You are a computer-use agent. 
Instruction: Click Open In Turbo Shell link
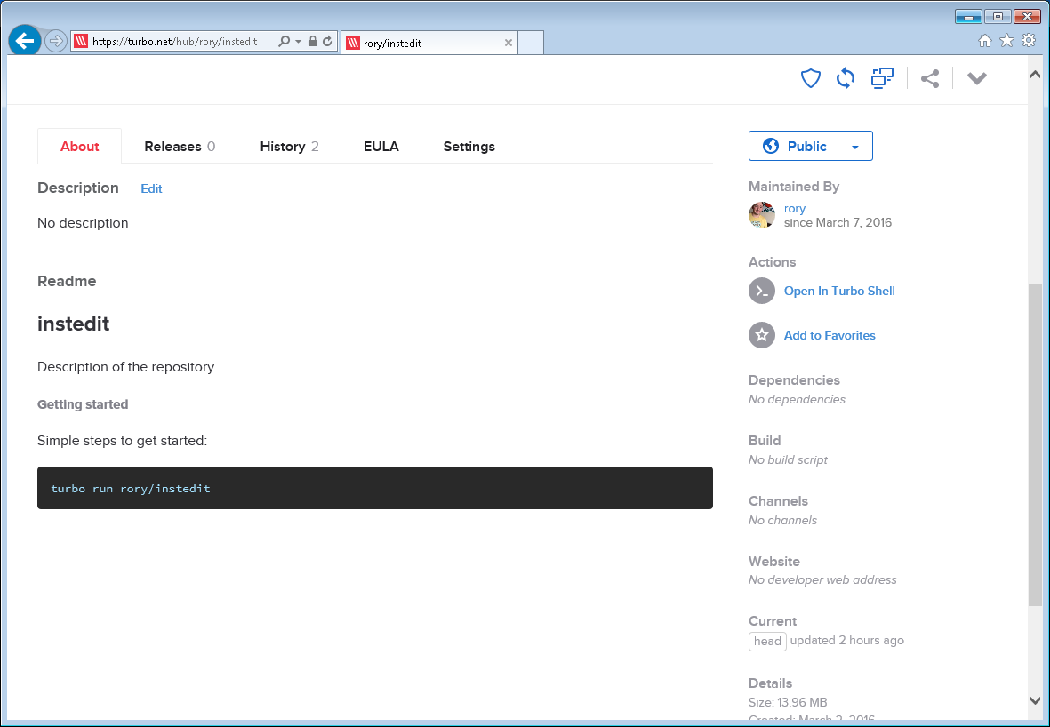coord(839,292)
